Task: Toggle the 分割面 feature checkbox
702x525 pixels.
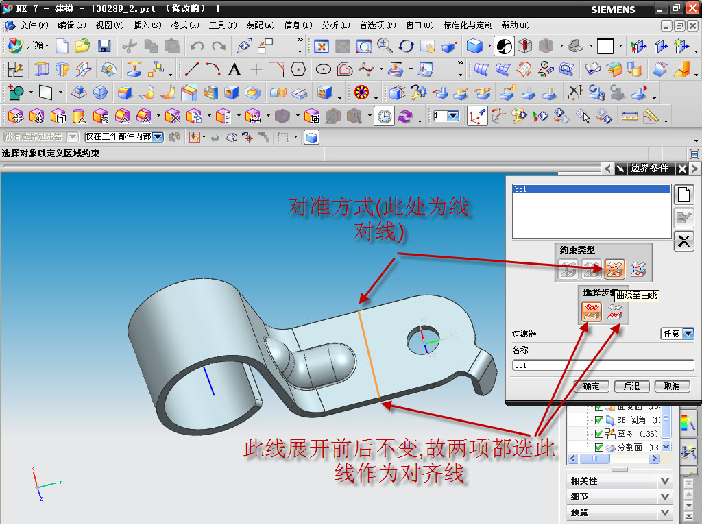Action: coord(599,447)
